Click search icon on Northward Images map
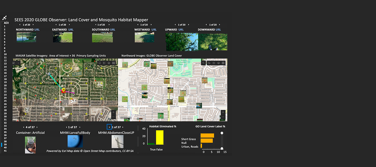This screenshot has height=167, width=376. [203, 63]
